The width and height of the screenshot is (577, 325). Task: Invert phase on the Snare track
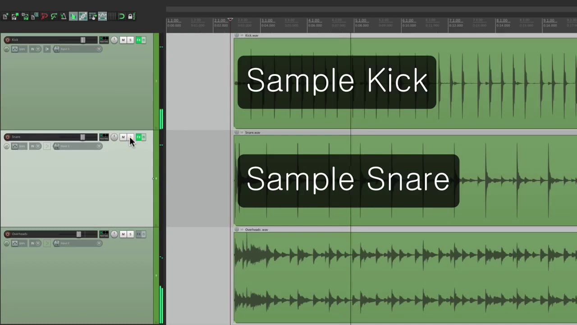click(x=7, y=146)
